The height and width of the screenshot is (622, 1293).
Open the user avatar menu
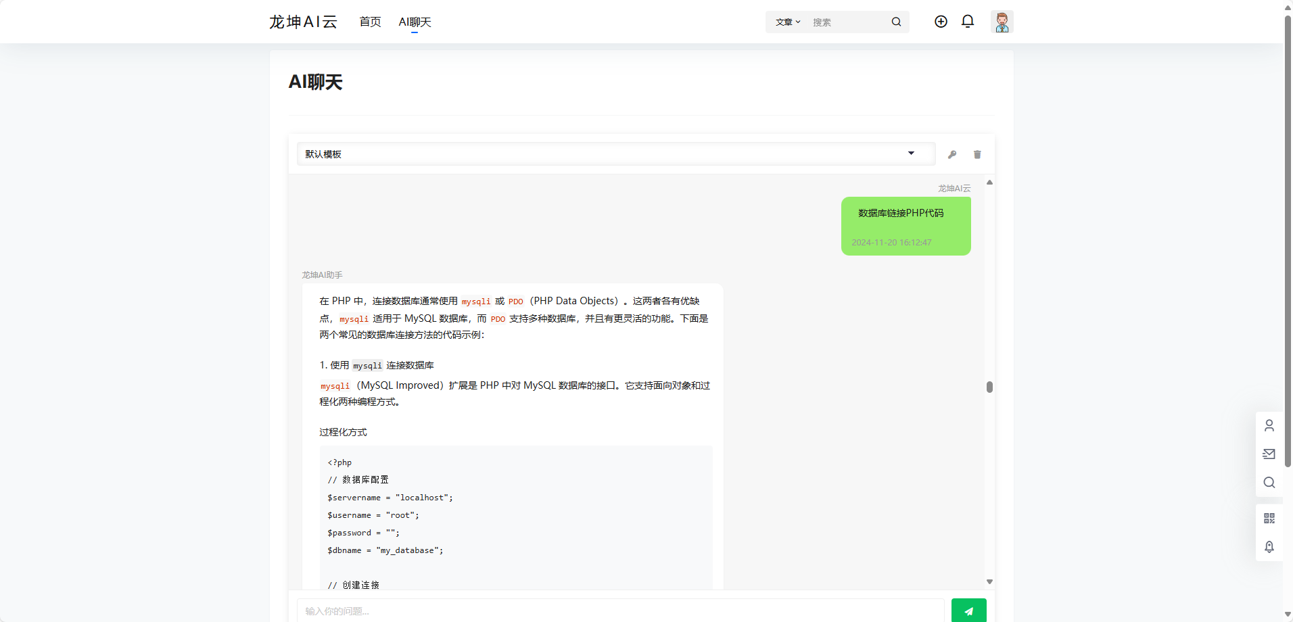coord(1002,22)
